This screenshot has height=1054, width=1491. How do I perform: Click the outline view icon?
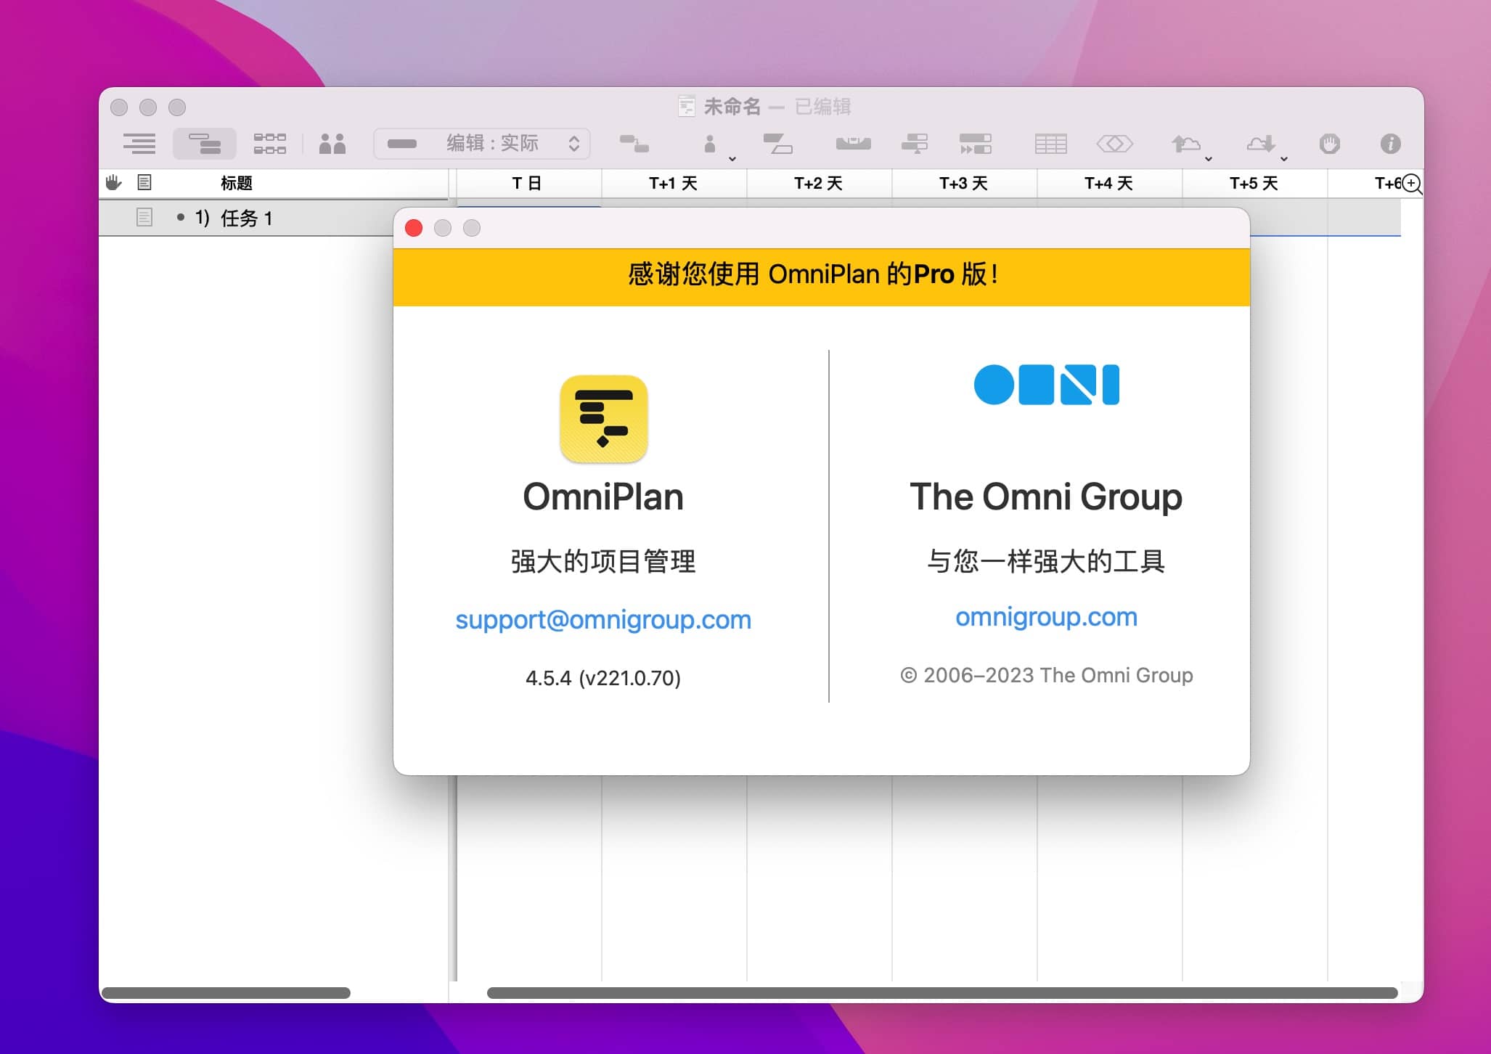[139, 144]
